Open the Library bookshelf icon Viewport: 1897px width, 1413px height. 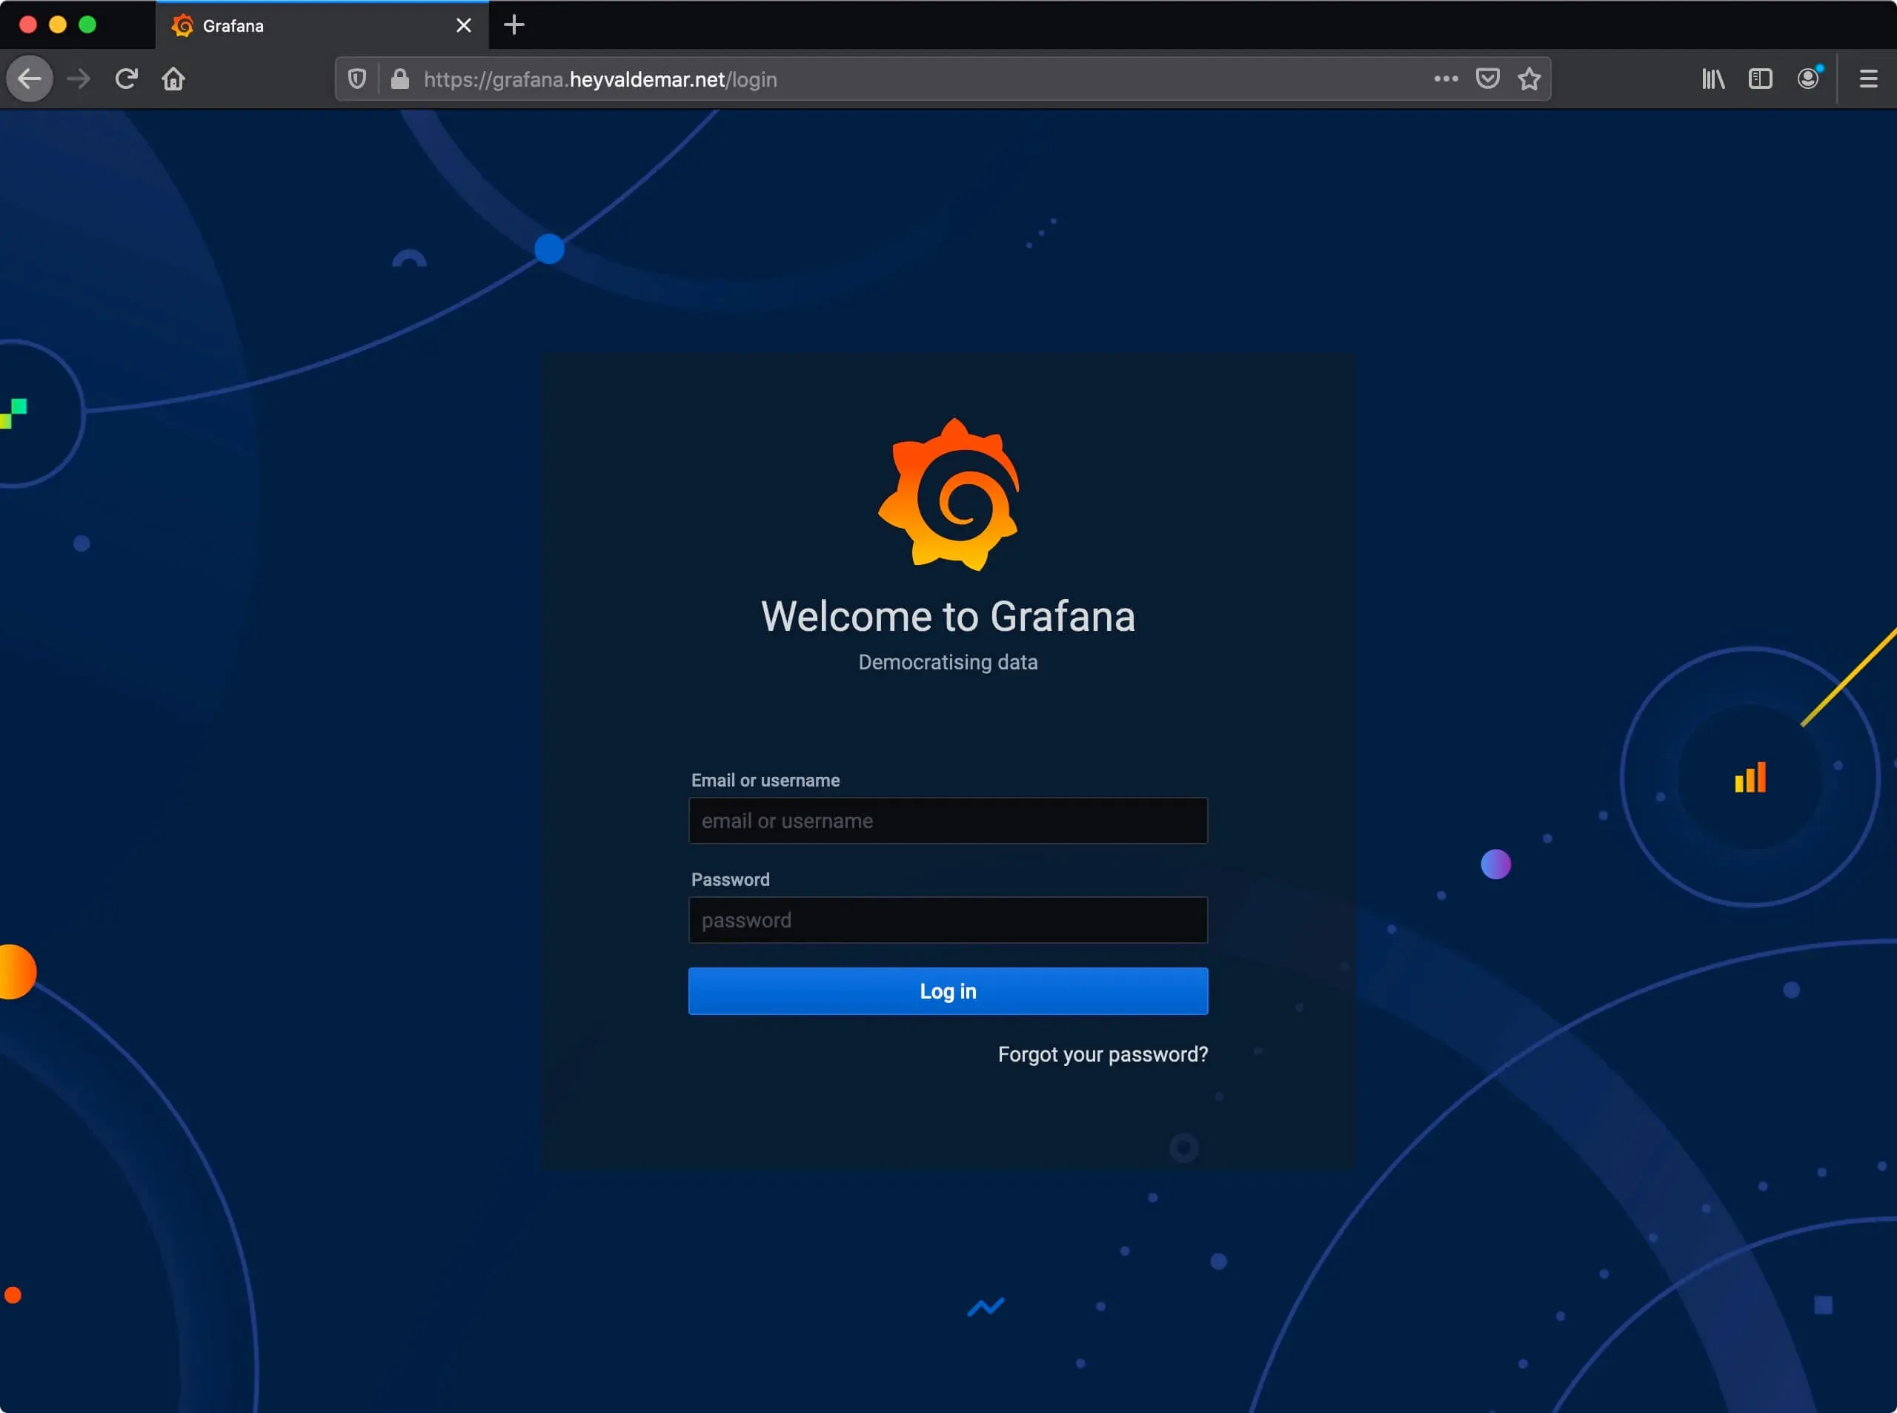1712,79
